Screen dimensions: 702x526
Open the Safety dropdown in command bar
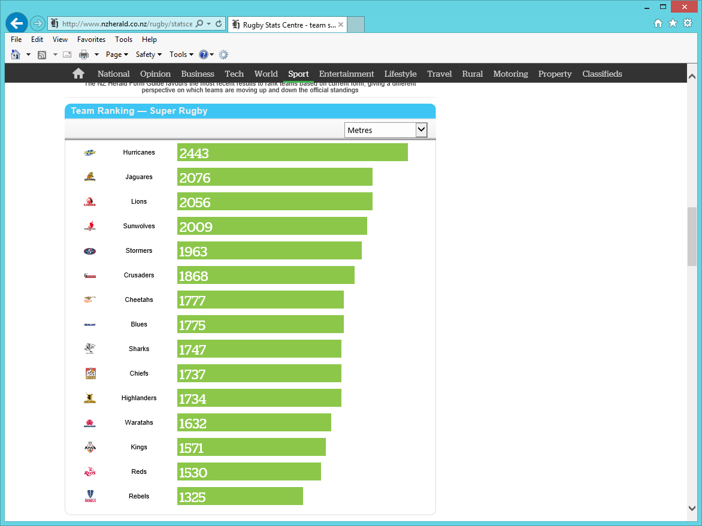pyautogui.click(x=149, y=55)
